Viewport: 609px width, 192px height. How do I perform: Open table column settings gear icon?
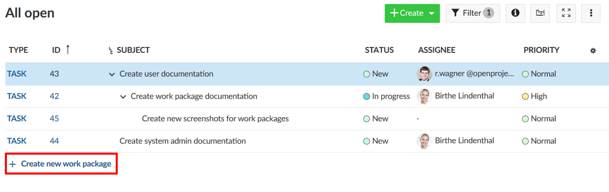coord(593,51)
